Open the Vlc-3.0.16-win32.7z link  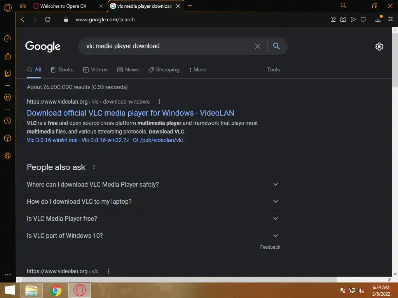point(105,140)
